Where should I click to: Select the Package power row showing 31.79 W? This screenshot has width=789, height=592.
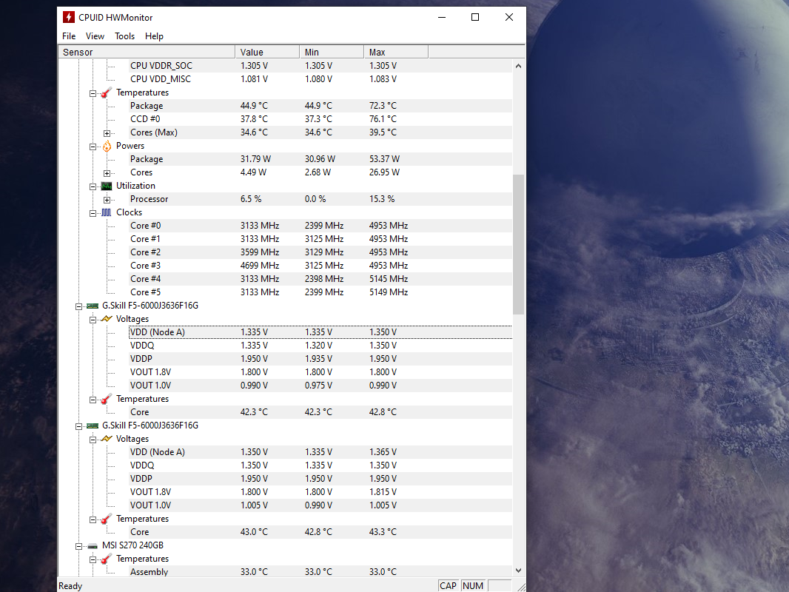(320, 159)
